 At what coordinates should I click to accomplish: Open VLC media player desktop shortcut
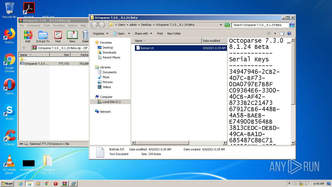coord(9,165)
